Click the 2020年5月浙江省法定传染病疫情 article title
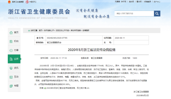The height and width of the screenshot is (99, 171). pyautogui.click(x=92, y=50)
